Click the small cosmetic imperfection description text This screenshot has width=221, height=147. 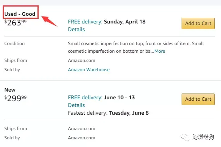(x=136, y=47)
